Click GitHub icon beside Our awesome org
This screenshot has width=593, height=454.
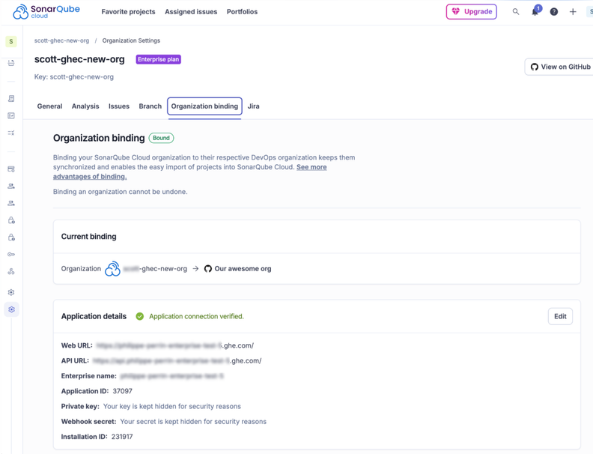tap(207, 269)
